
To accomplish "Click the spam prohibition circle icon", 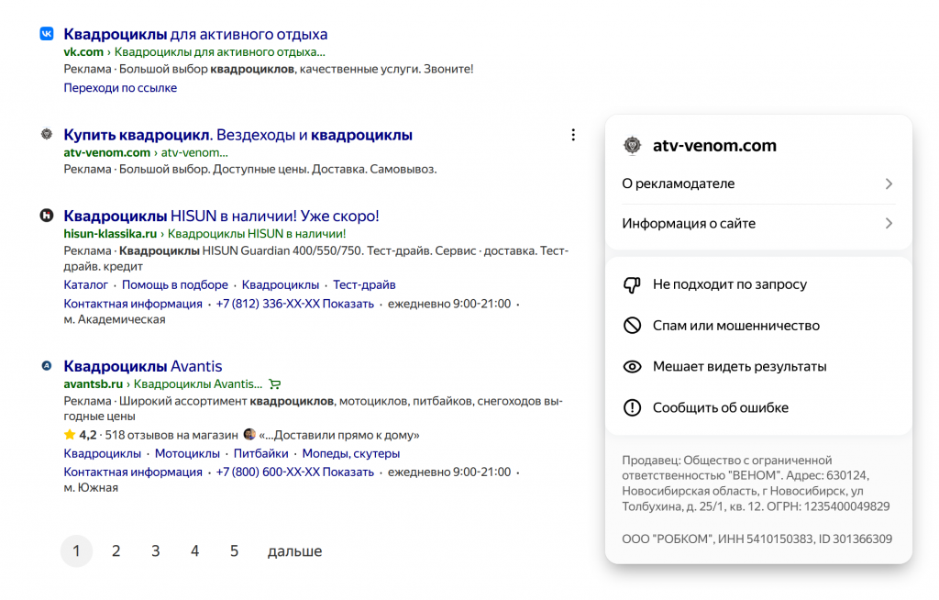I will 633,326.
